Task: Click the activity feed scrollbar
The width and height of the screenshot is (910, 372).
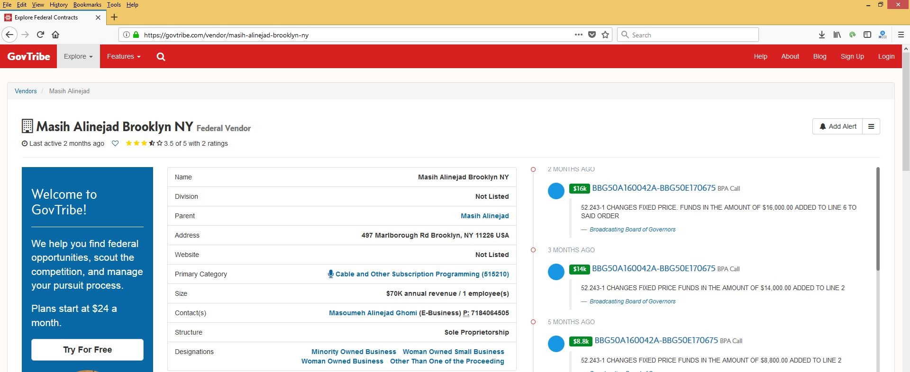Action: 878,219
